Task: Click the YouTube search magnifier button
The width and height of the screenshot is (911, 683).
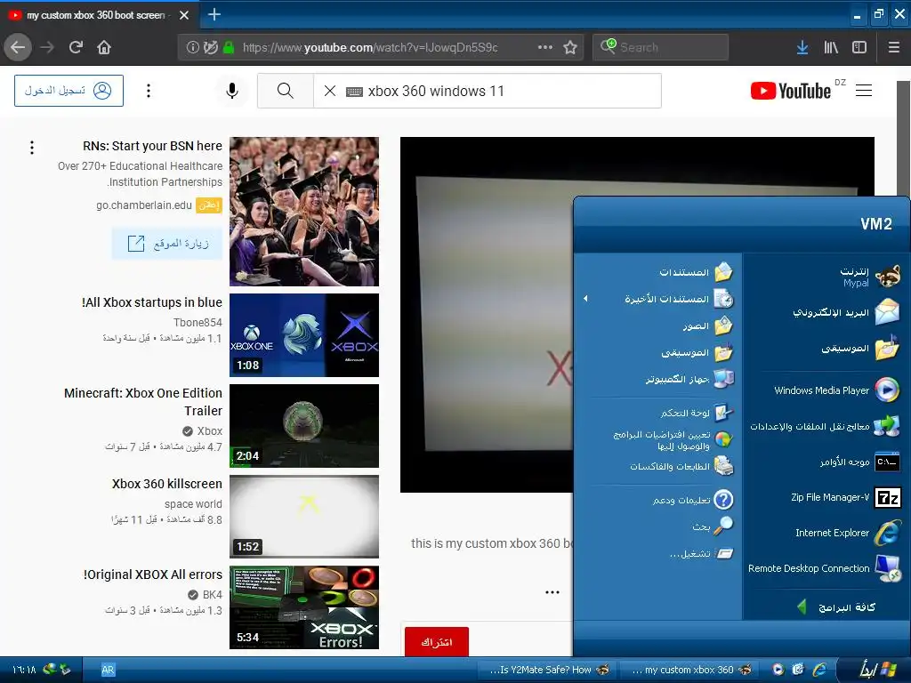Action: [286, 91]
